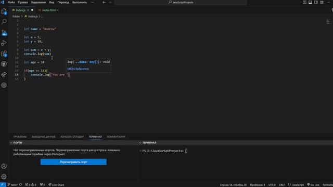
Task: Select the ТЕРМИНАЛ panel tab
Action: (95, 137)
